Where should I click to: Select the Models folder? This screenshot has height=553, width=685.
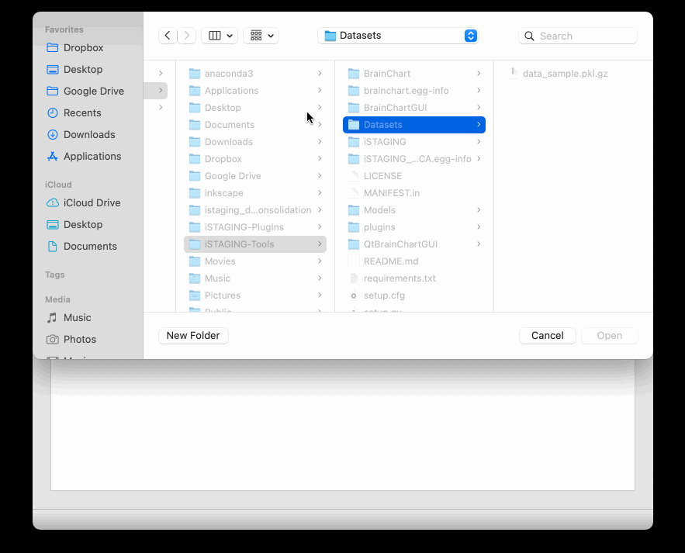[414, 210]
